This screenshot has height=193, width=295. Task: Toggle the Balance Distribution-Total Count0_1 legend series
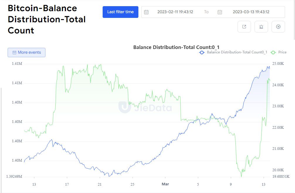(x=233, y=52)
